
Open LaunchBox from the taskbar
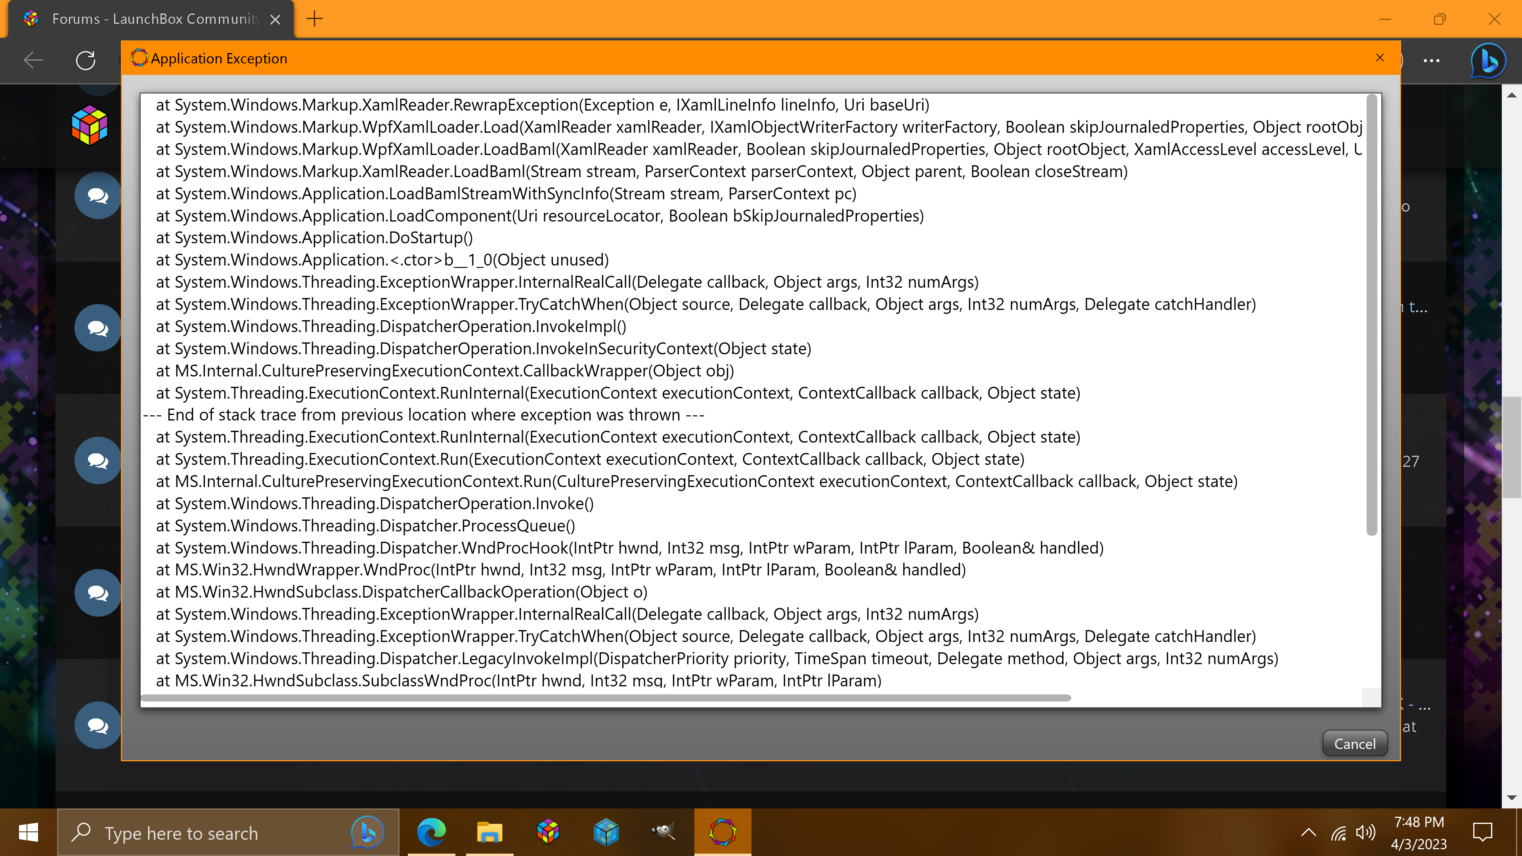[x=548, y=832]
